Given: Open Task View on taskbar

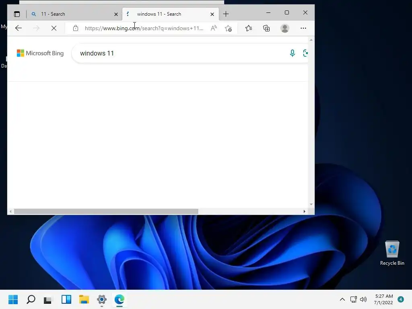Looking at the screenshot, I should pos(48,299).
